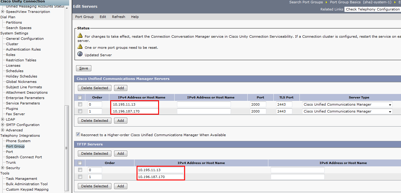The image size is (401, 193).
Task: Open Authentication Rules in navigation tree
Action: 23,49
